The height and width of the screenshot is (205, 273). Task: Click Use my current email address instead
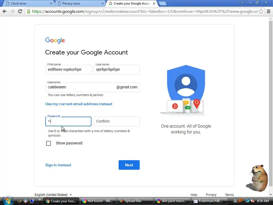[x=79, y=104]
